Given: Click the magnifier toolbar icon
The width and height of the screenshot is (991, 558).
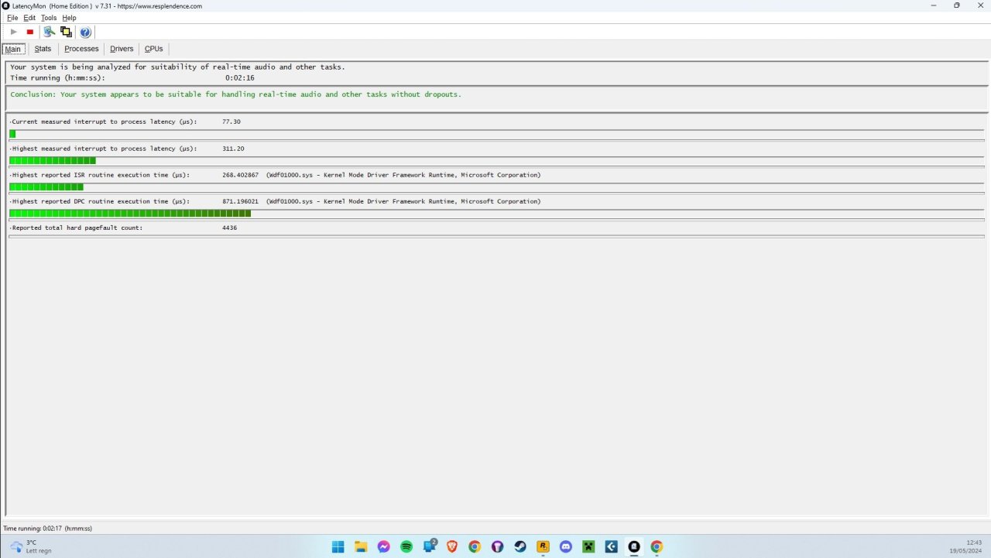Looking at the screenshot, I should point(49,32).
